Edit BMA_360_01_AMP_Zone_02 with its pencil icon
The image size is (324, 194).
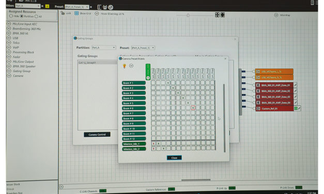pyautogui.click(x=295, y=91)
